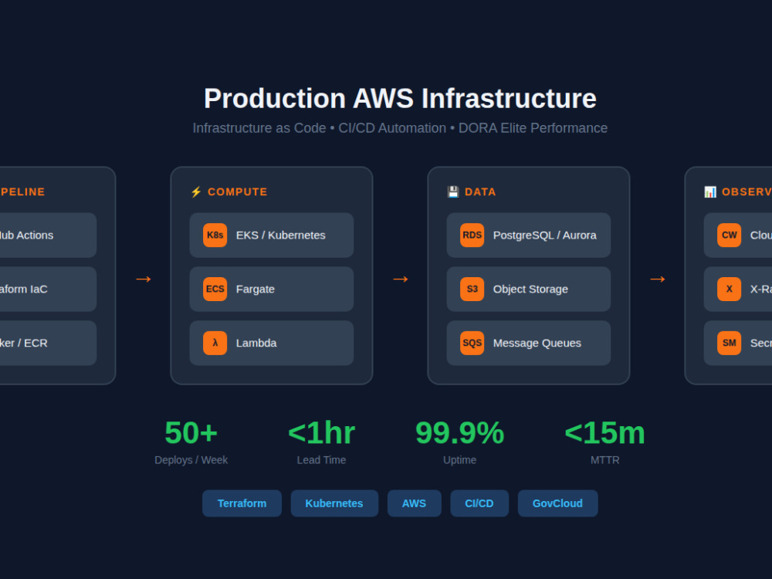Select the Kubernetes tag
This screenshot has height=579, width=772.
tap(334, 503)
